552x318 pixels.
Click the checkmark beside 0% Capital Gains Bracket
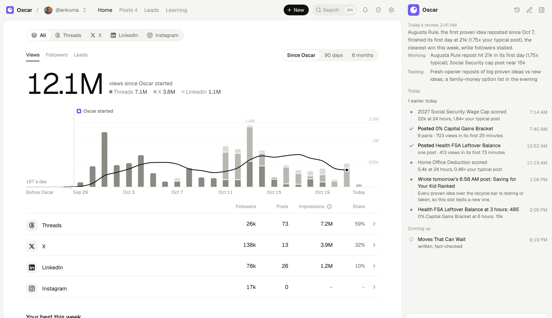[411, 129]
